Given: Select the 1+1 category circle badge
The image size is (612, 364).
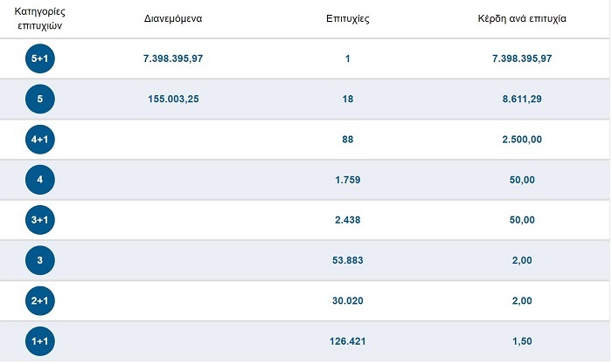Looking at the screenshot, I should point(40,341).
